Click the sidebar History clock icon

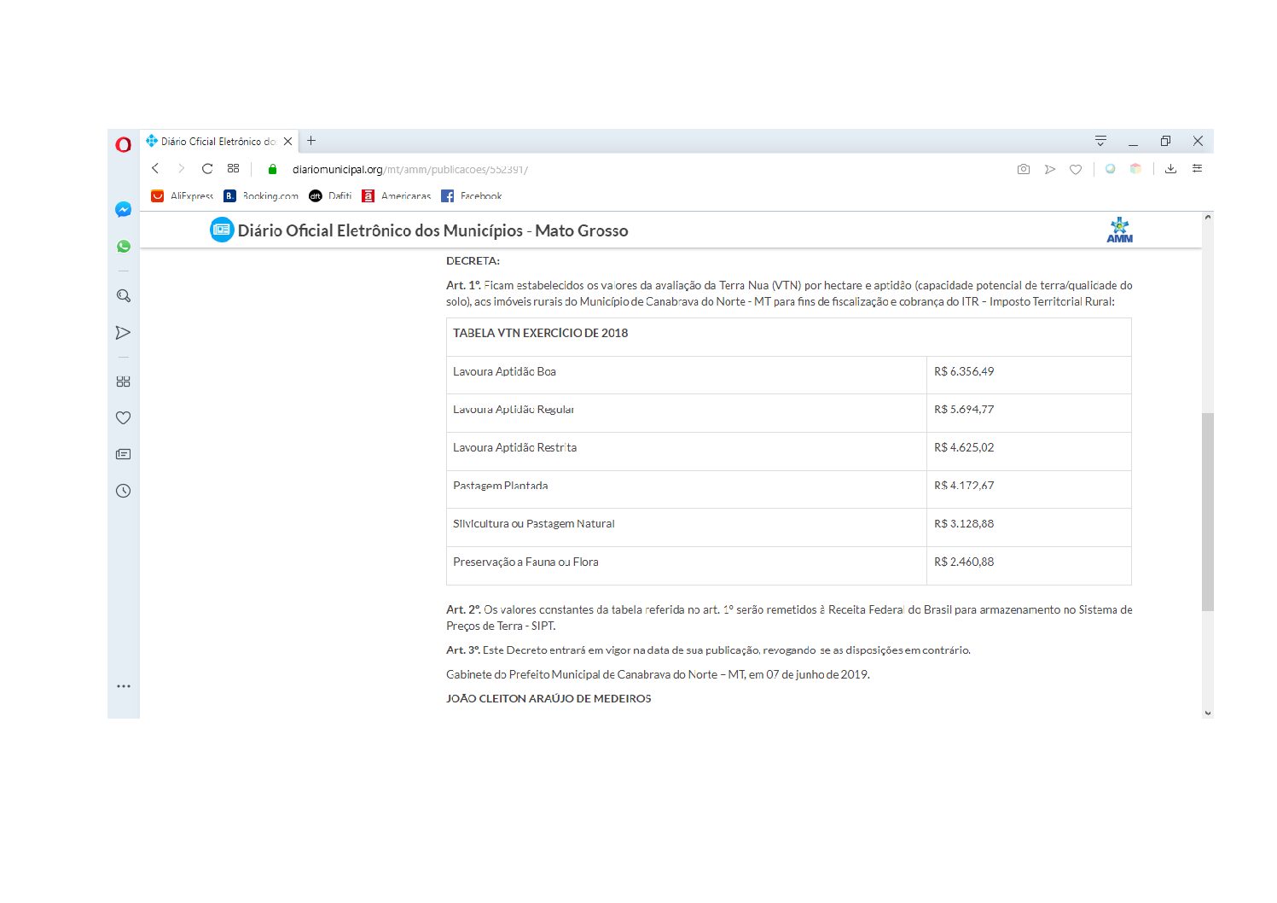[x=123, y=491]
